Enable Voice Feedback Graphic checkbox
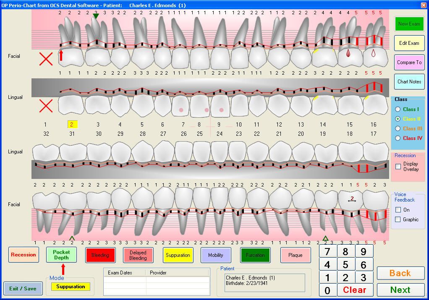429x300 pixels. point(398,219)
